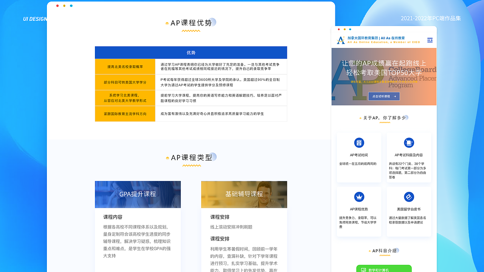Select the 基础辅导课程 banner image
Screen dimensions: 484x272
[244, 194]
